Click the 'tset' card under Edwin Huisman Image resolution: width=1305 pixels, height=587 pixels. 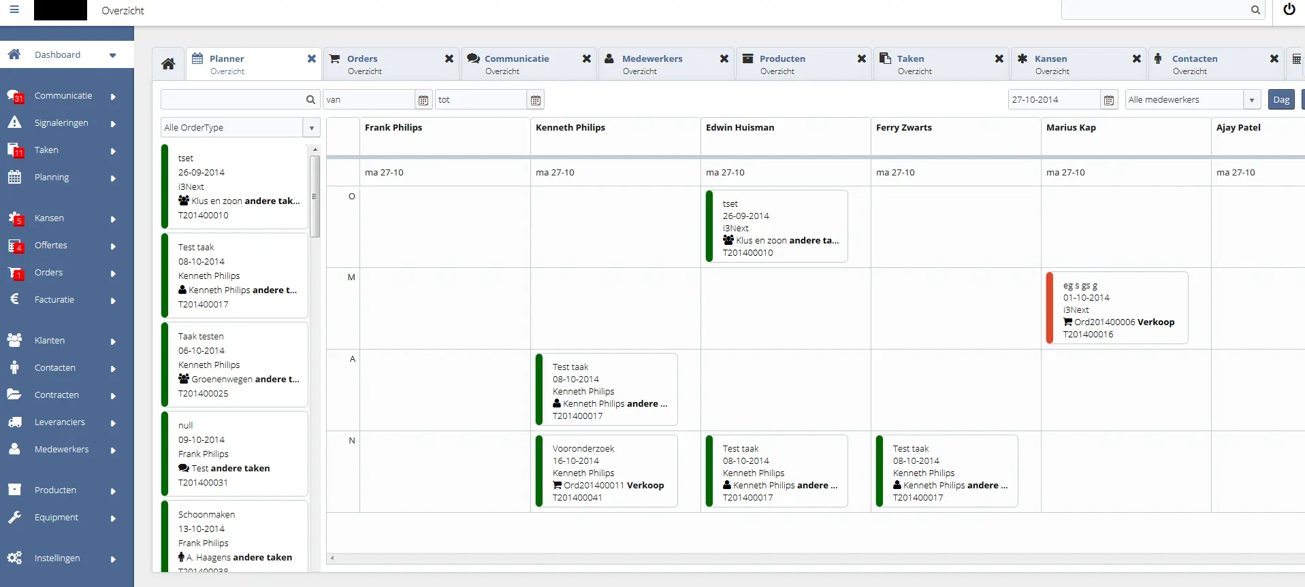coord(777,227)
